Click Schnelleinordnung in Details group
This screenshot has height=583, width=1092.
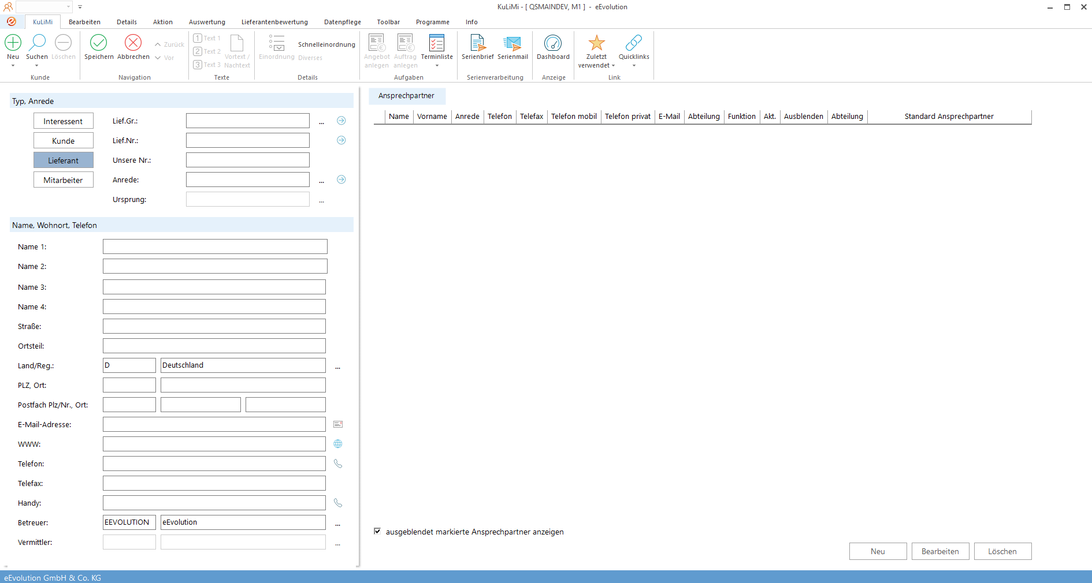click(326, 44)
